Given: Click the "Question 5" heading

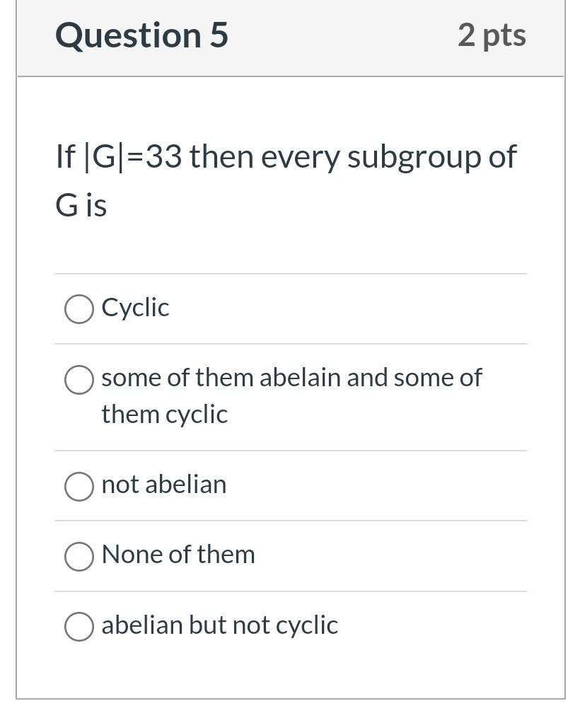Looking at the screenshot, I should (141, 35).
